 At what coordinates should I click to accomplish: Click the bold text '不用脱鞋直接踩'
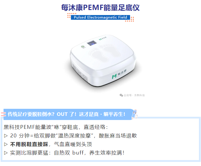click(x=29, y=144)
